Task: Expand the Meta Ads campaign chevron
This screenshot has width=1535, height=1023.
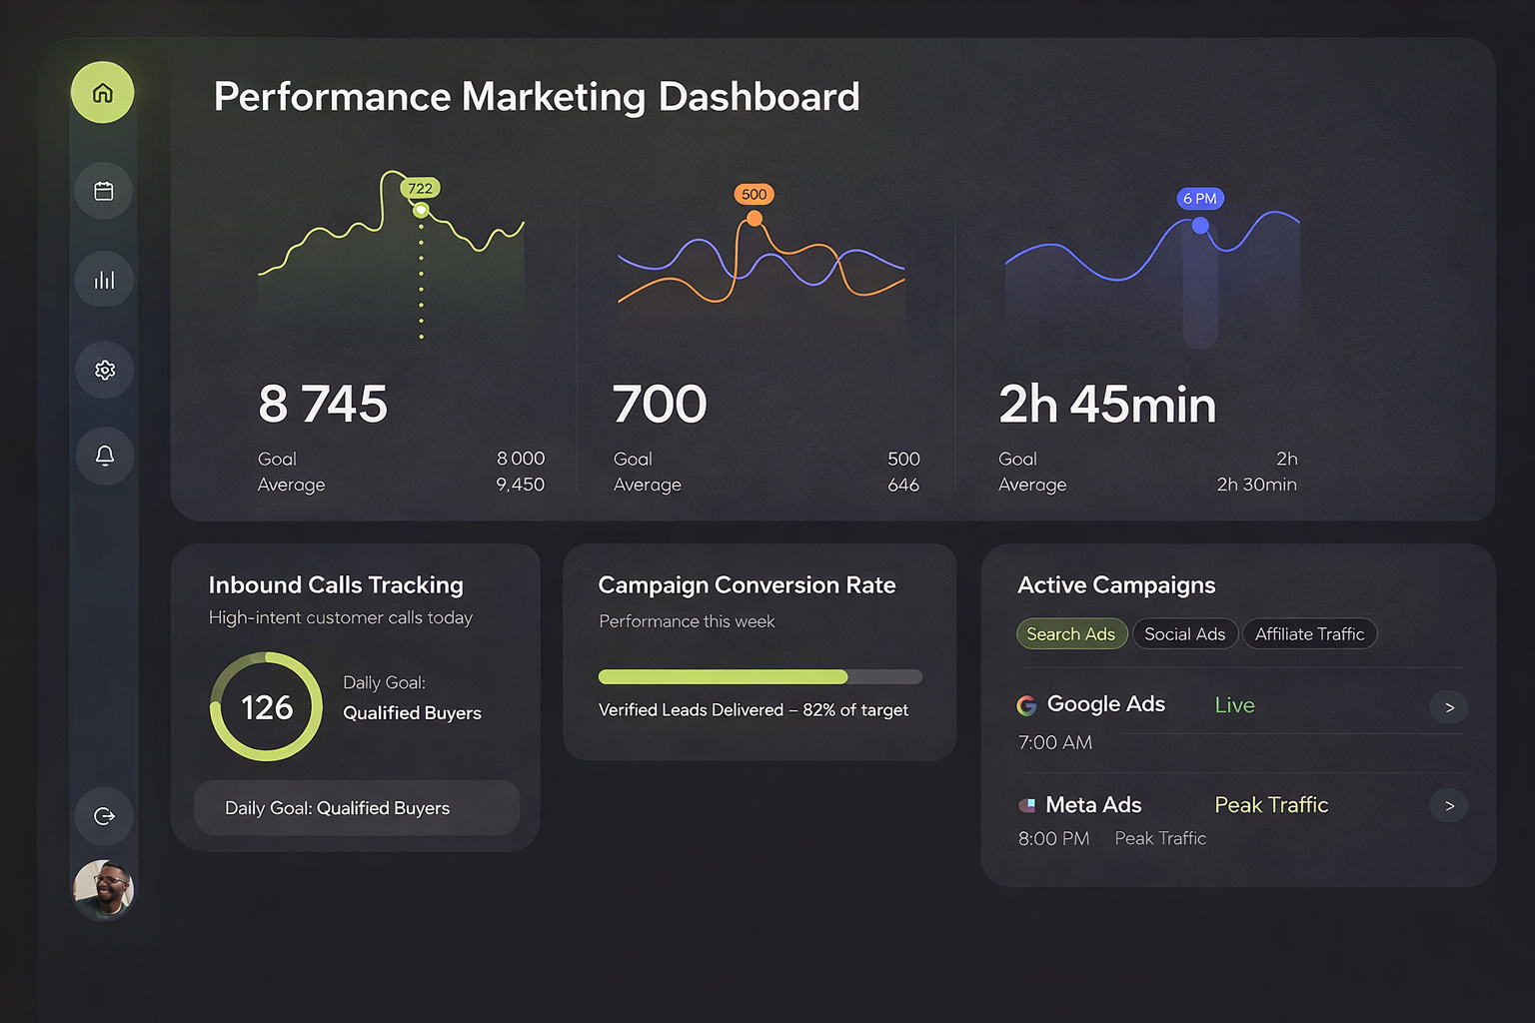Action: tap(1449, 805)
